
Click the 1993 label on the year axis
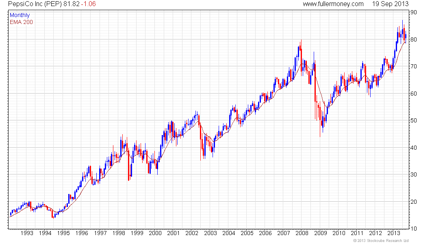27,233
